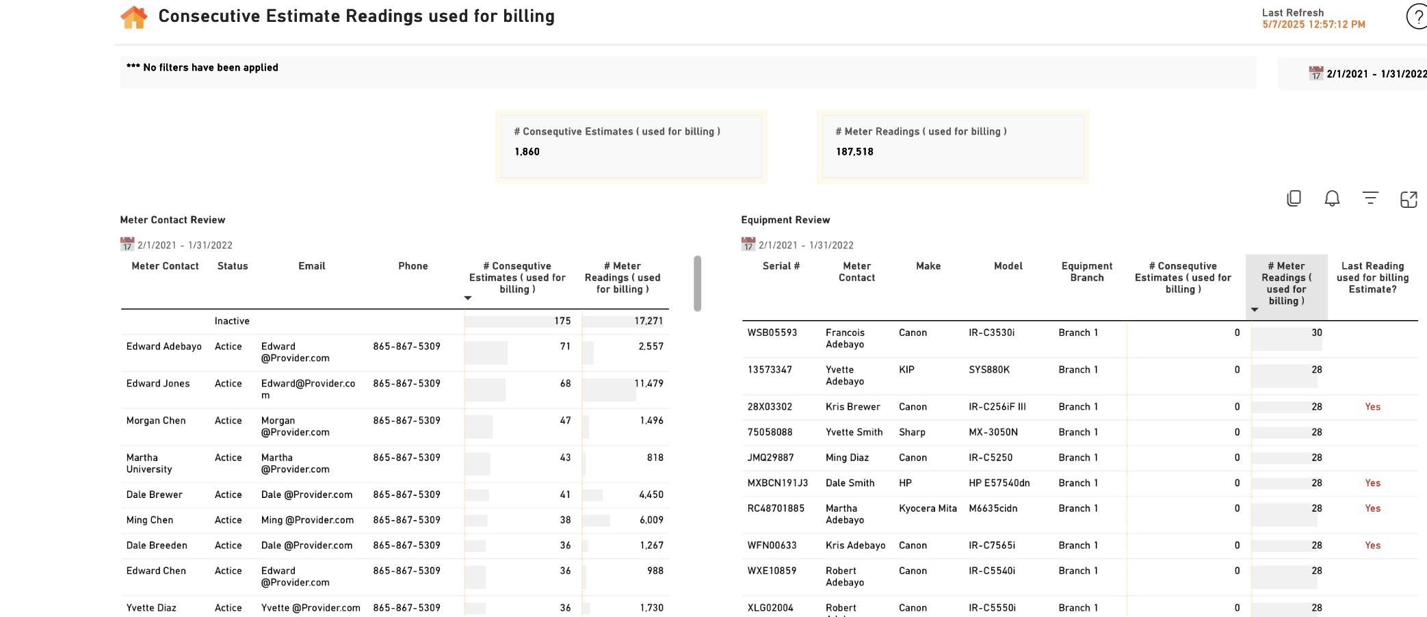Toggle sort arrow under Meter Readings in Equipment table

pyautogui.click(x=1255, y=309)
